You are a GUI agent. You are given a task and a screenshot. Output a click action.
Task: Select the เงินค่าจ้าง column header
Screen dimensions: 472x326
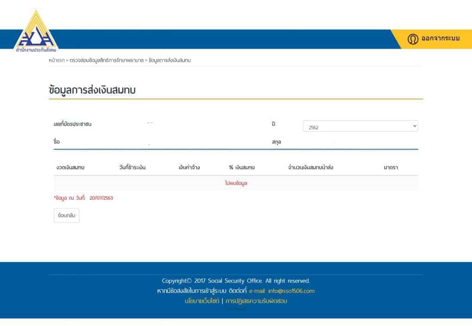pyautogui.click(x=189, y=167)
